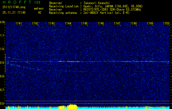Click the 0.9 kHz frequency label
The image size is (172, 109).
coord(2,63)
